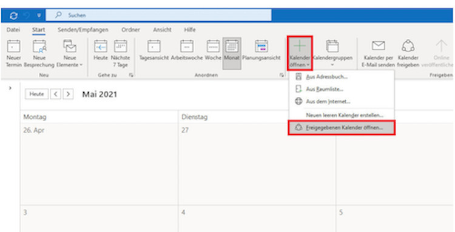
Task: Select day cell 3
Action: tap(99, 219)
